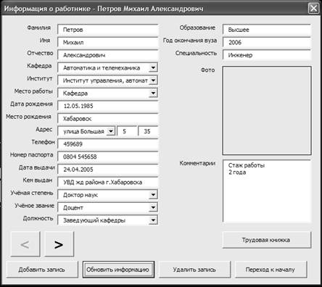The image size is (322, 287).
Task: Click the Телефон input field
Action: [108, 144]
